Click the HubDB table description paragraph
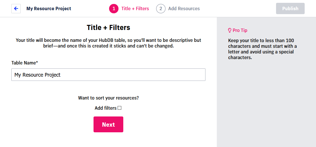 (x=108, y=43)
